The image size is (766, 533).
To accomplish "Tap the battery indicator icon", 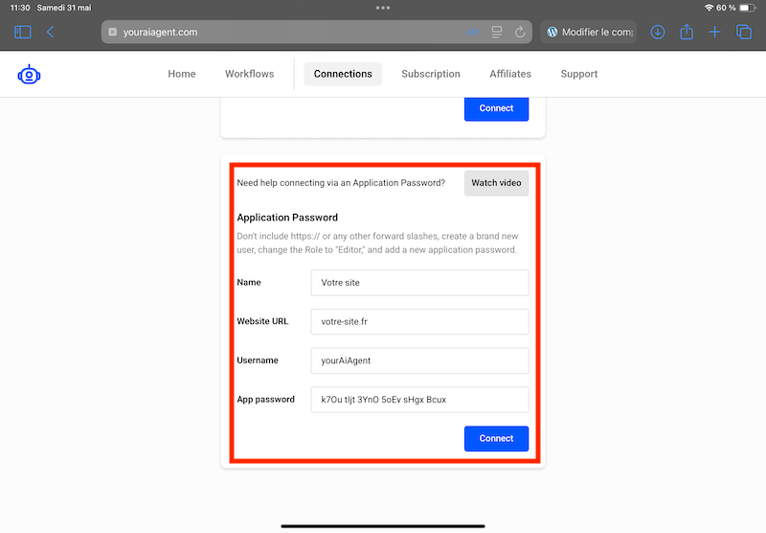I will tap(748, 8).
